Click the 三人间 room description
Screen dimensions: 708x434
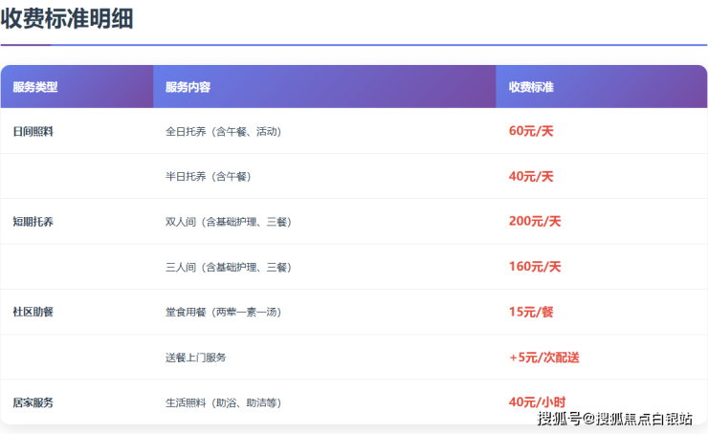point(228,267)
